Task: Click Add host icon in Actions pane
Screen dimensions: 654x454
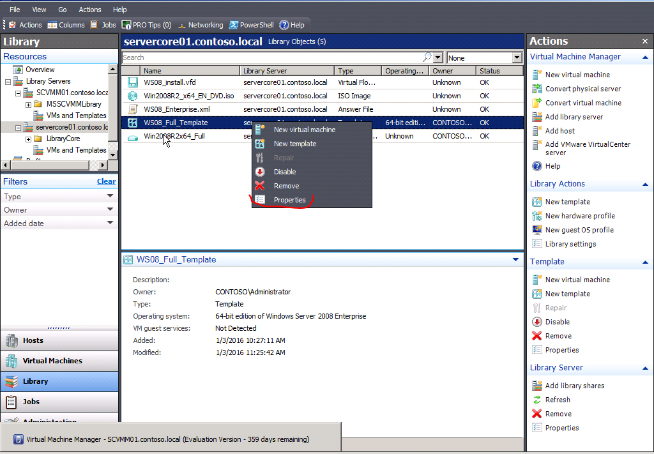Action: (x=536, y=131)
